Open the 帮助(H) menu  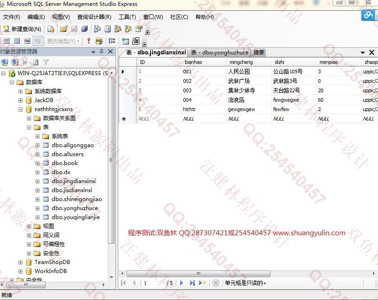click(204, 17)
